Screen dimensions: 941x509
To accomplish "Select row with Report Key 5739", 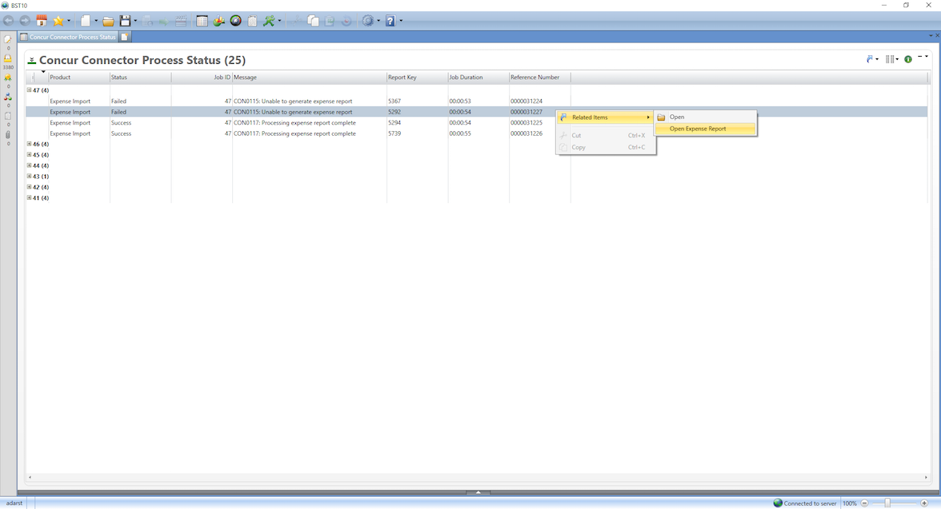I will coord(477,133).
